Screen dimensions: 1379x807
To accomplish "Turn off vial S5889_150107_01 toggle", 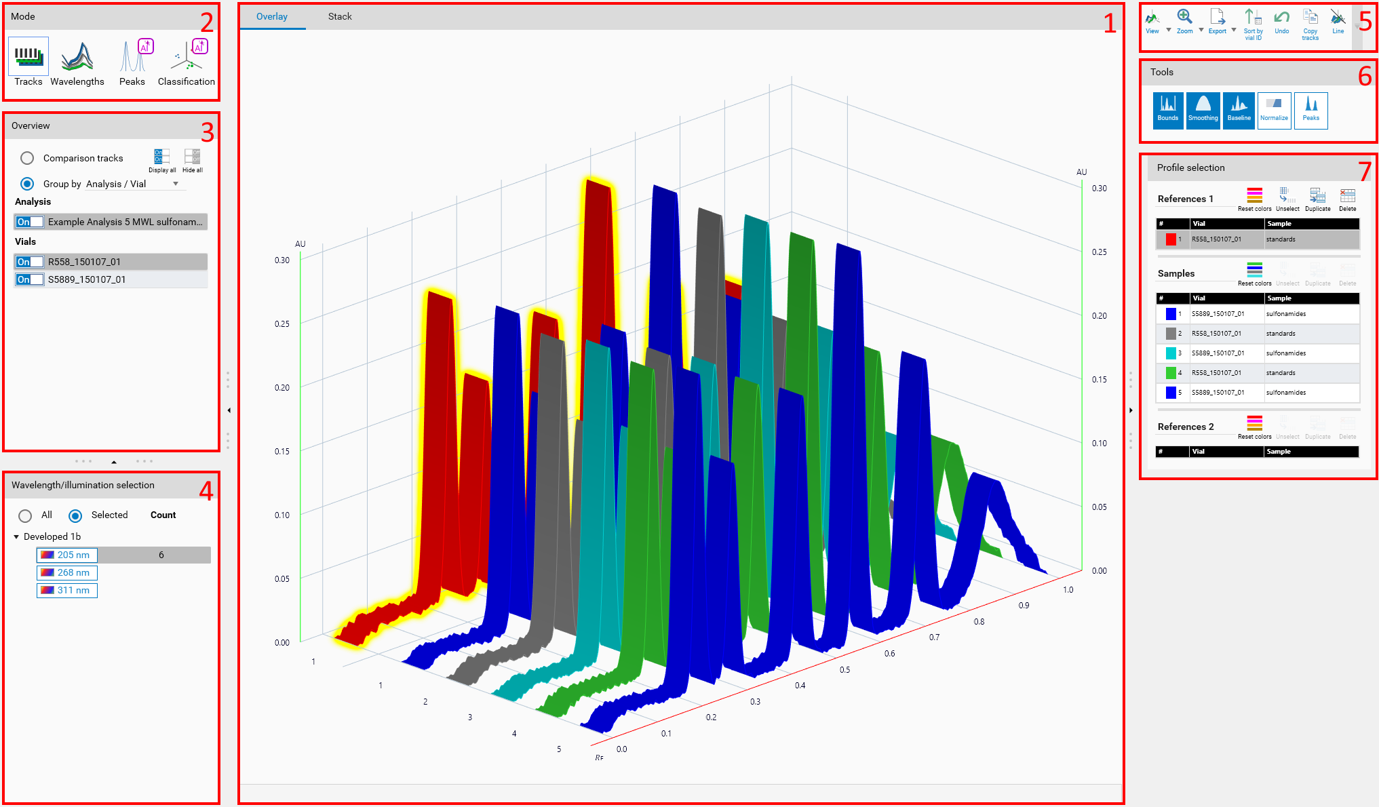I will [x=29, y=279].
